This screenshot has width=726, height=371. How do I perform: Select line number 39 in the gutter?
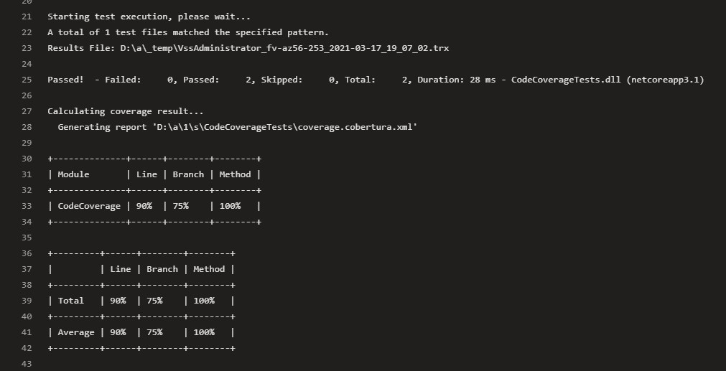point(27,301)
